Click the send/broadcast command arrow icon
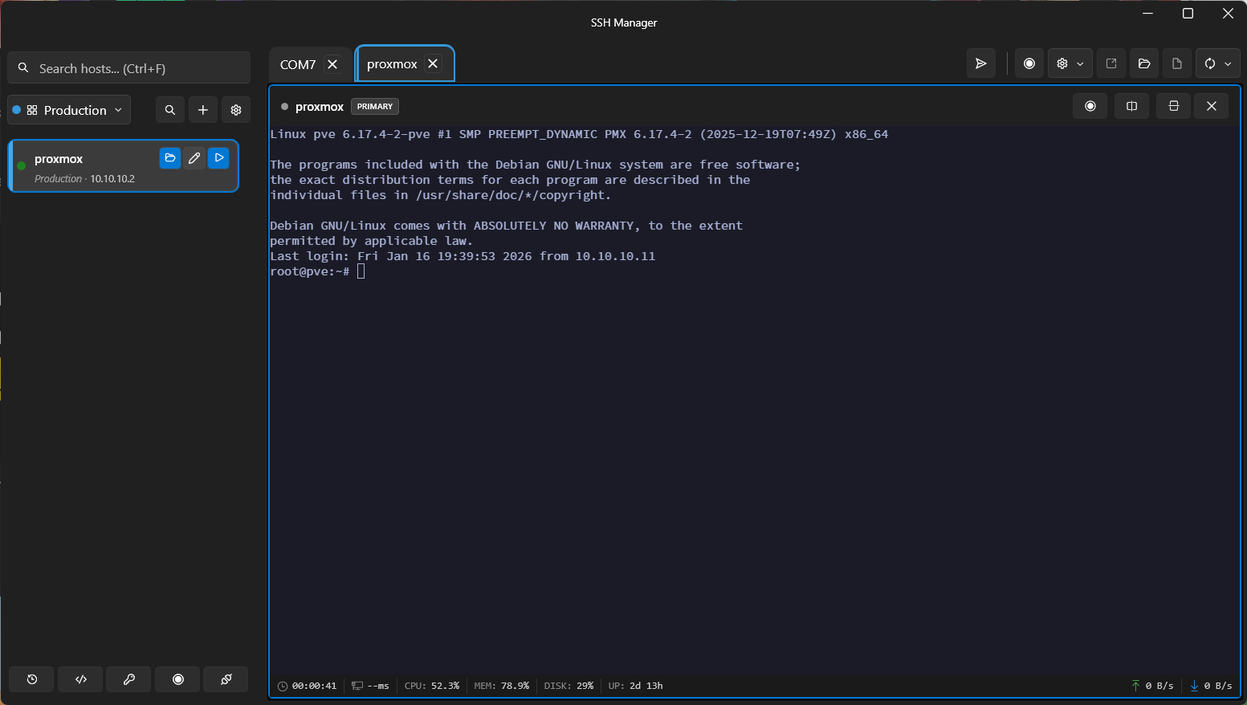 coord(980,63)
